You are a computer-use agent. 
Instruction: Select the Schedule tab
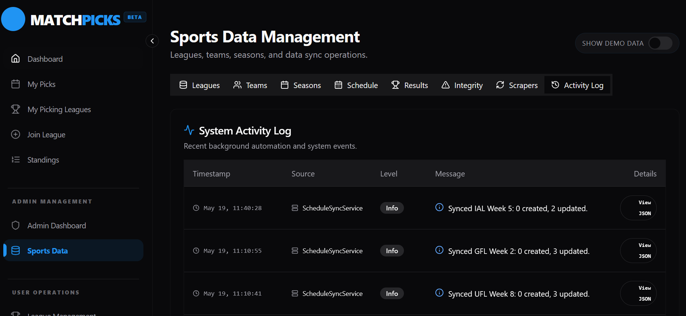[356, 85]
